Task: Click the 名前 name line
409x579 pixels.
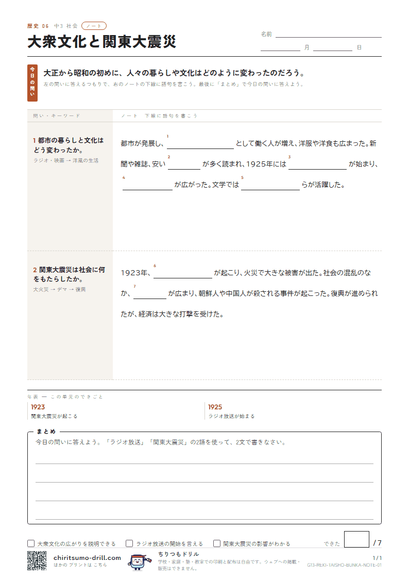Action: click(x=328, y=35)
